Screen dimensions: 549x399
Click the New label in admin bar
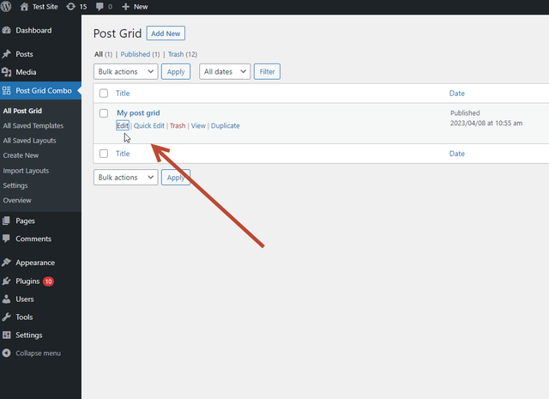141,7
